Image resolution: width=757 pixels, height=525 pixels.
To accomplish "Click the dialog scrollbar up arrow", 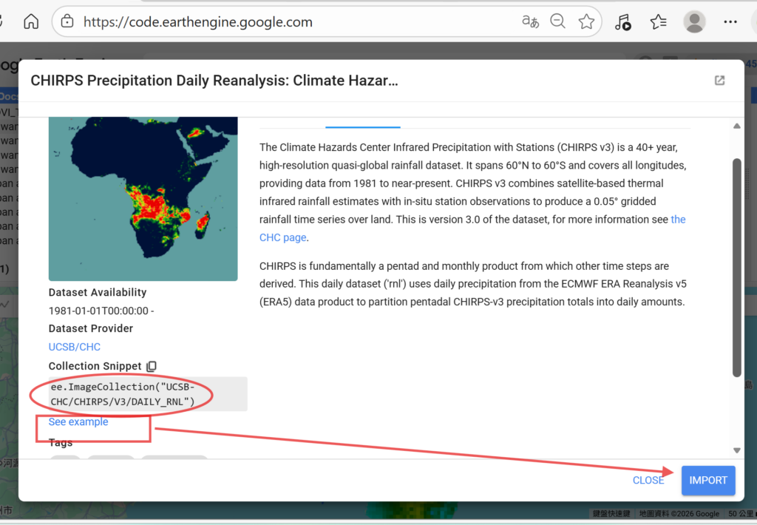I will pyautogui.click(x=736, y=126).
